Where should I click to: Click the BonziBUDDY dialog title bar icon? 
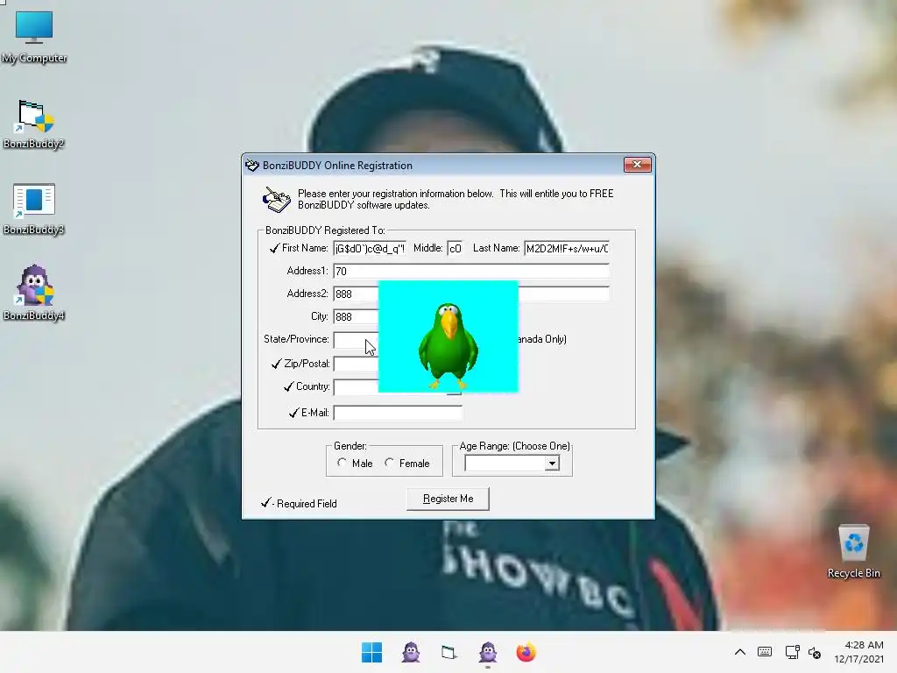click(x=252, y=166)
